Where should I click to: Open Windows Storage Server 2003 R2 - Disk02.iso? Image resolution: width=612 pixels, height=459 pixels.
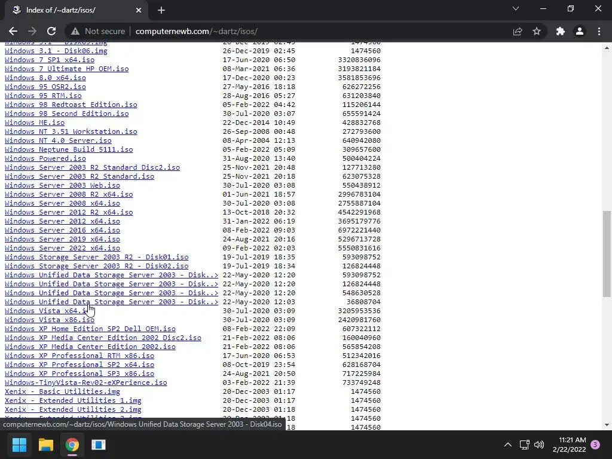96,266
